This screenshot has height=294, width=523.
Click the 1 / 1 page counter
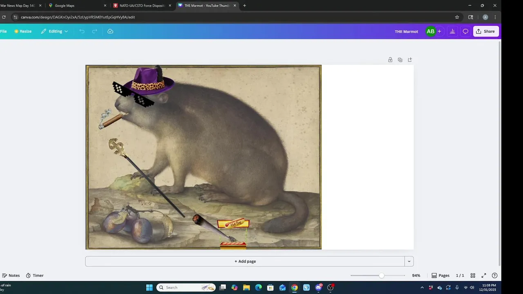pos(460,276)
